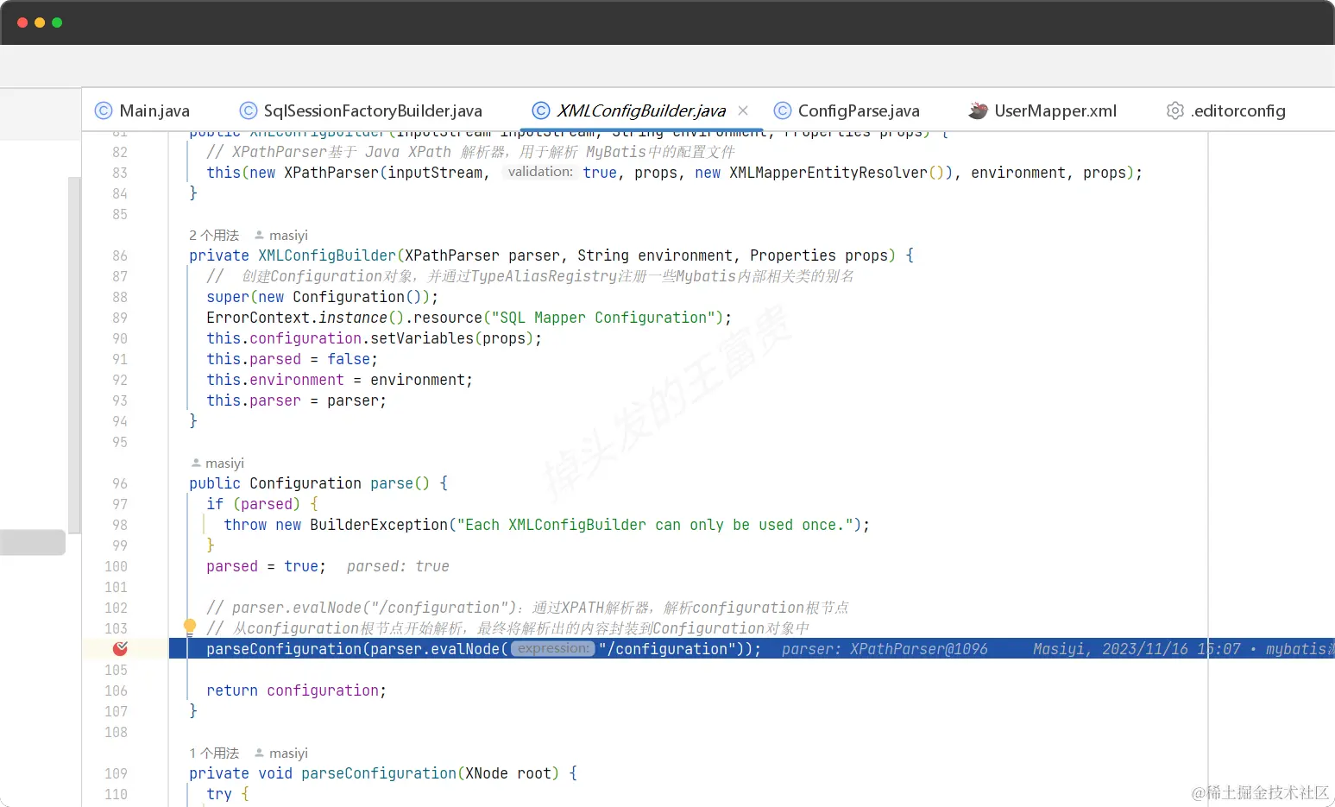Click the SqlSessionFactoryBuilder.java class icon
This screenshot has width=1335, height=807.
pyautogui.click(x=249, y=110)
